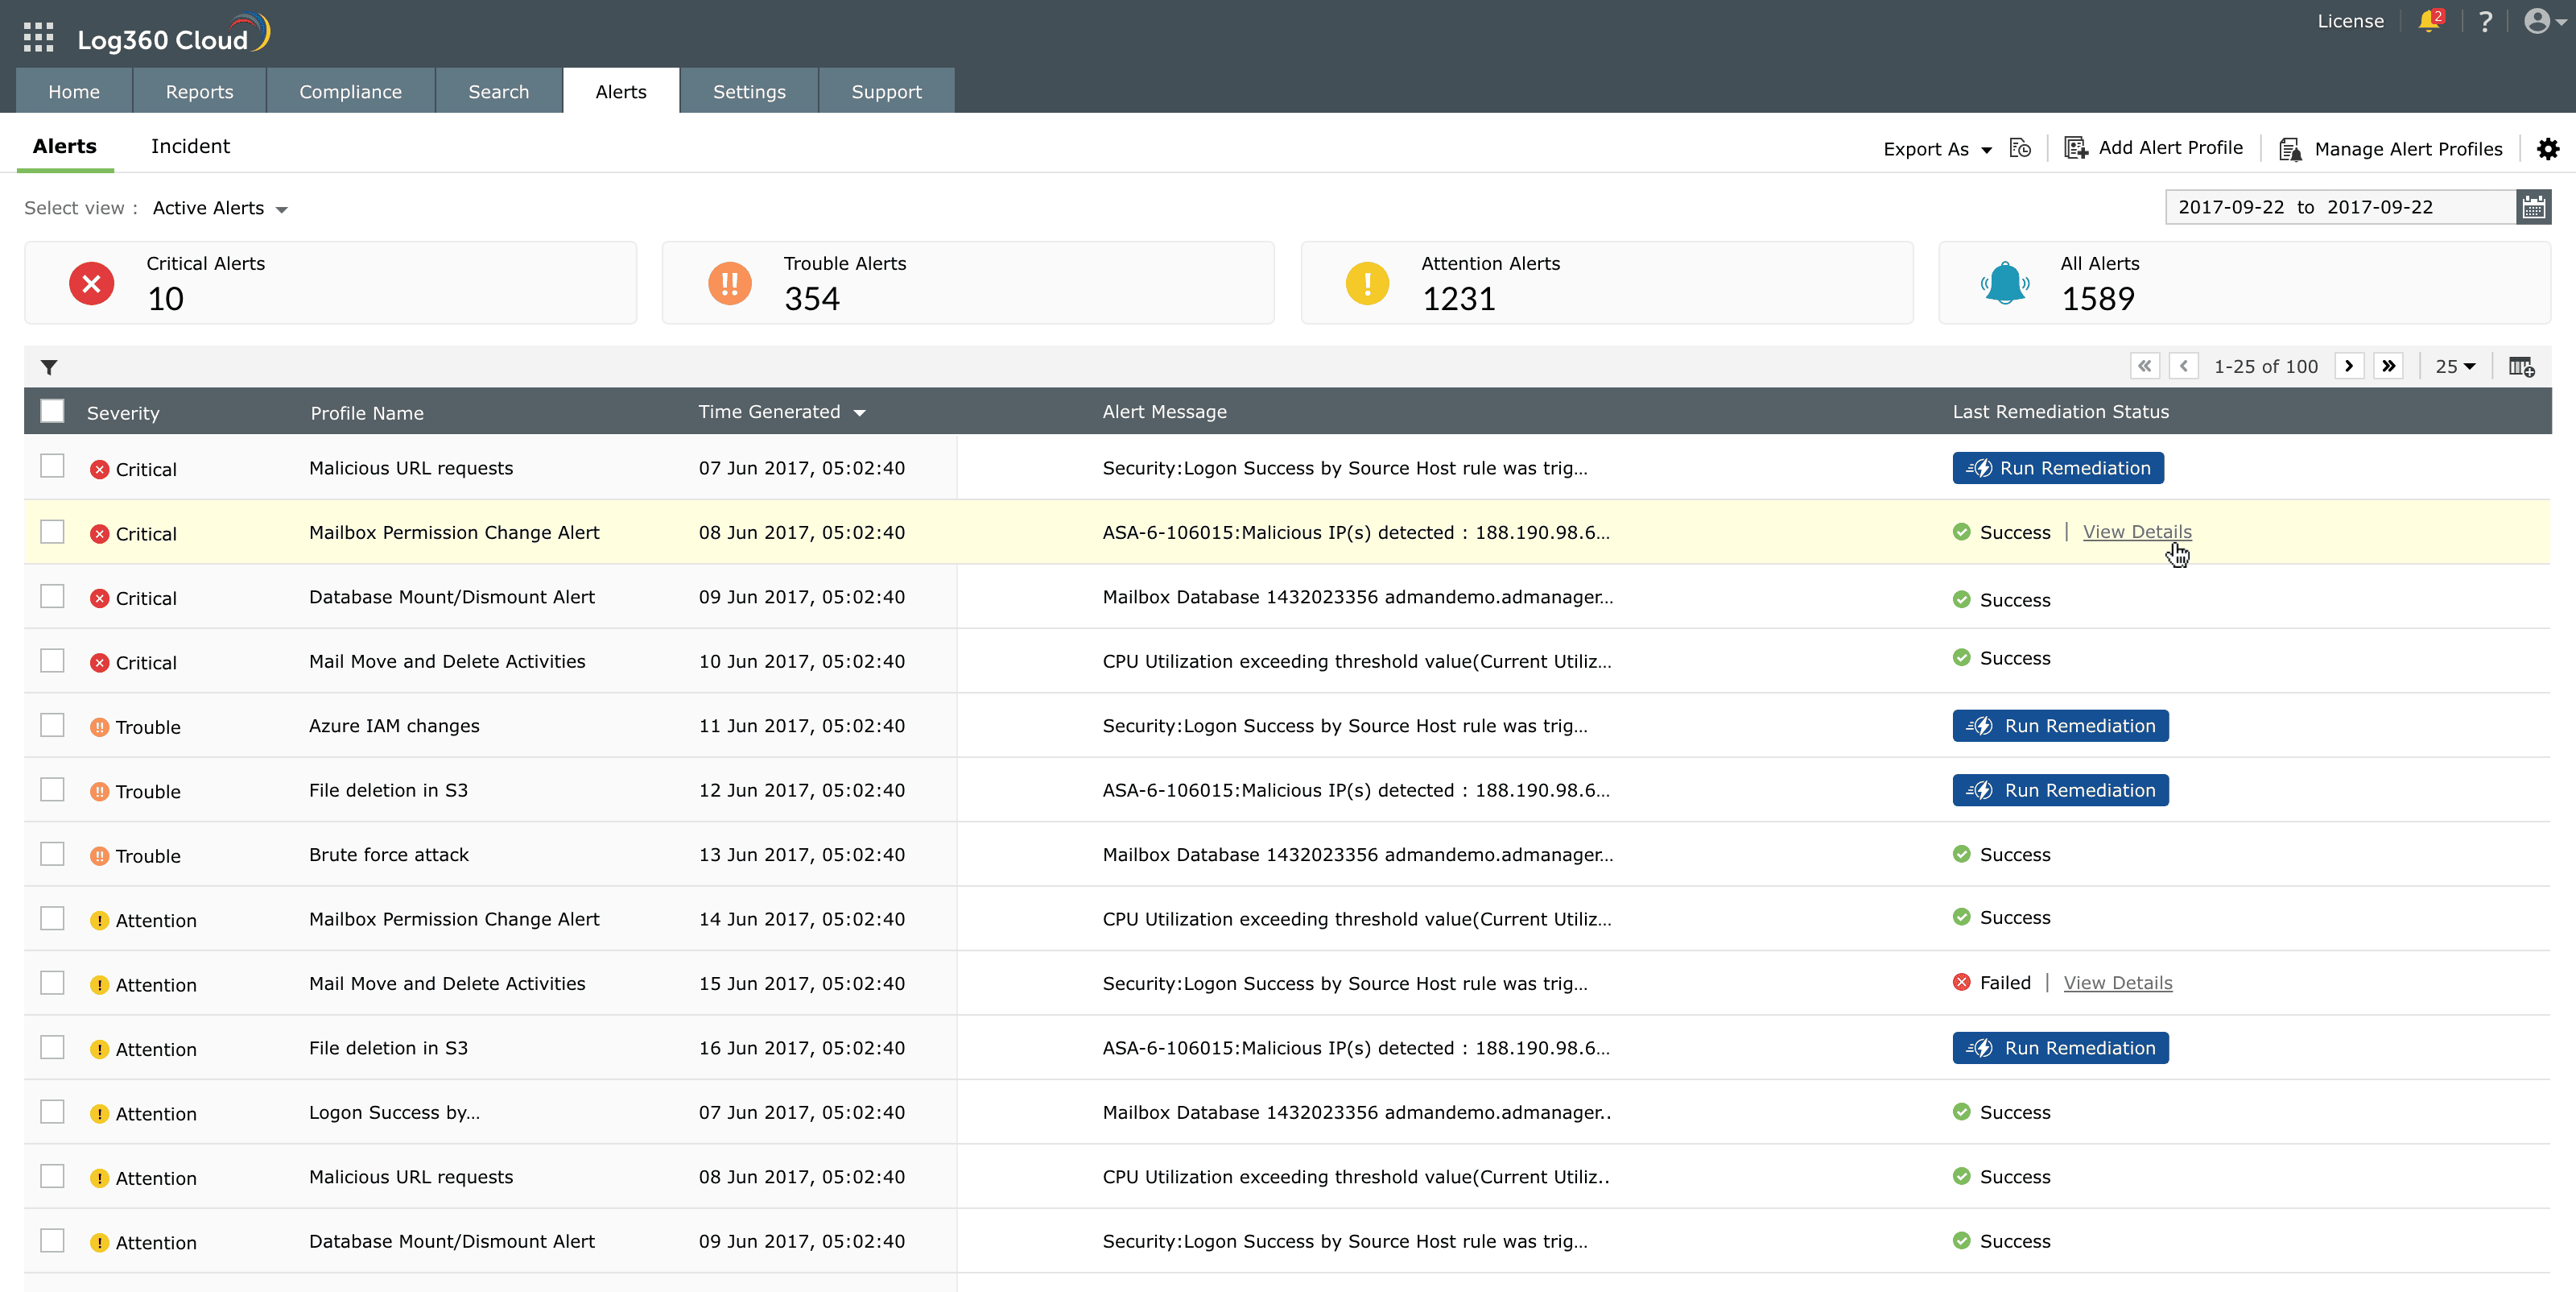Open the Support tab
This screenshot has height=1292, width=2576.
[886, 91]
